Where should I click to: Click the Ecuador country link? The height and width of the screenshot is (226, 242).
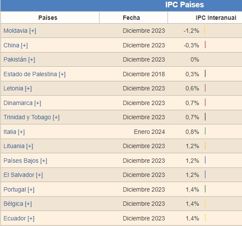tap(15, 218)
